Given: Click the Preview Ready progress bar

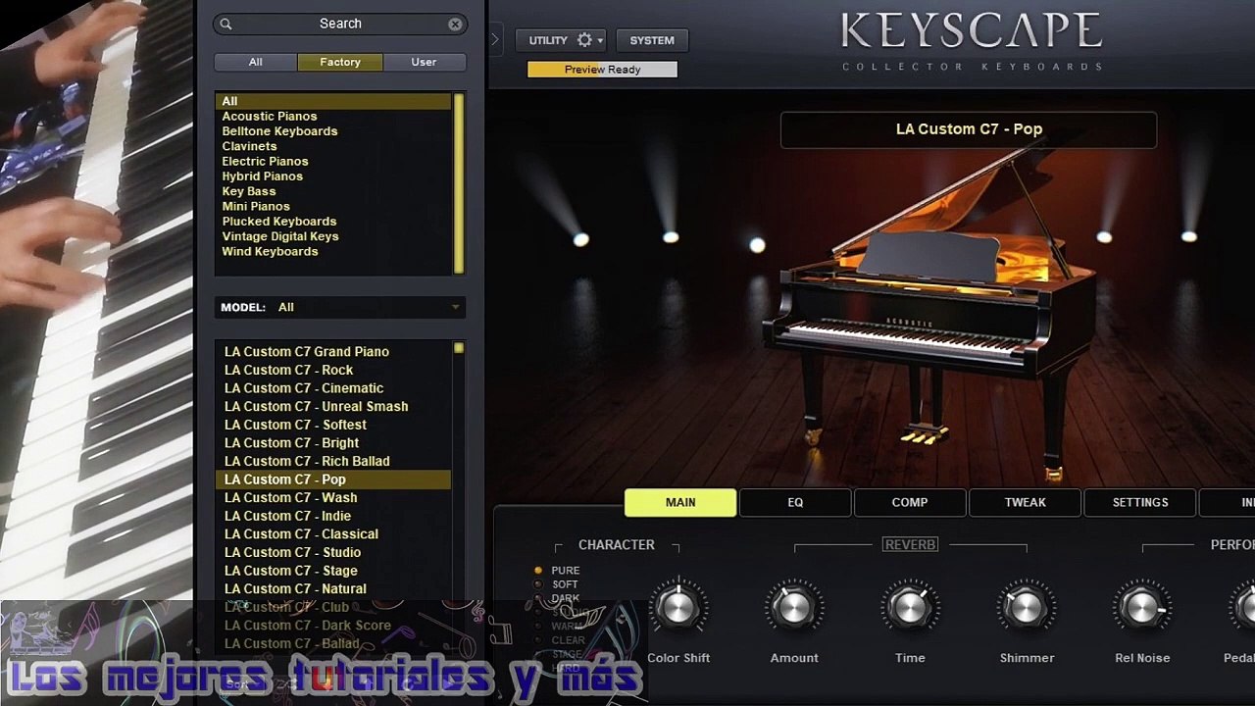Looking at the screenshot, I should 602,70.
